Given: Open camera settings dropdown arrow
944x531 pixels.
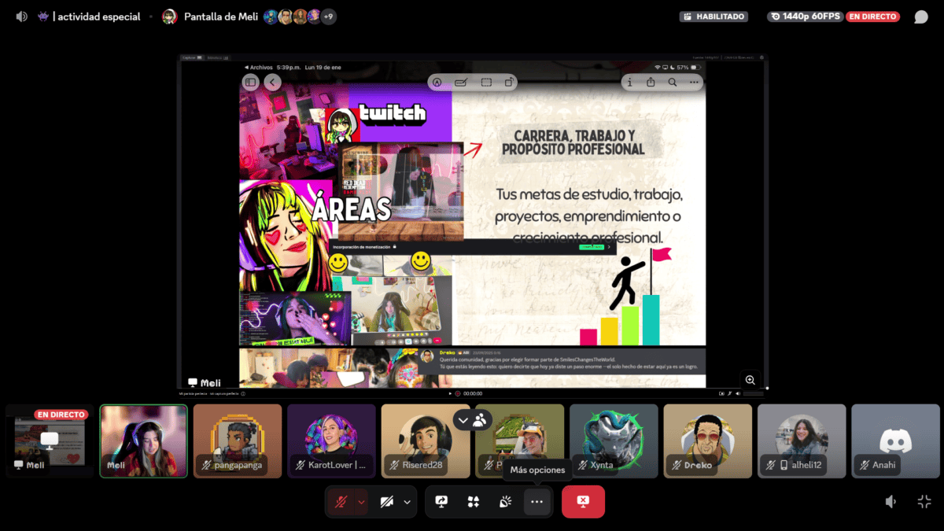Looking at the screenshot, I should click(407, 502).
